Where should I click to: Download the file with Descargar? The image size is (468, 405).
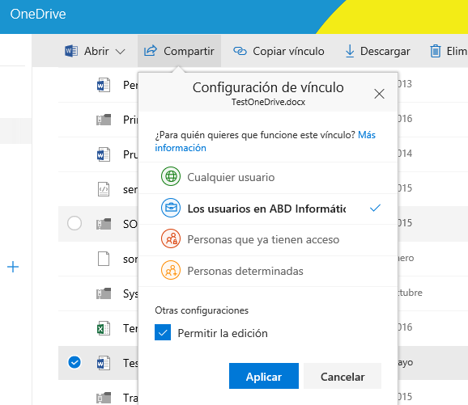coord(377,51)
